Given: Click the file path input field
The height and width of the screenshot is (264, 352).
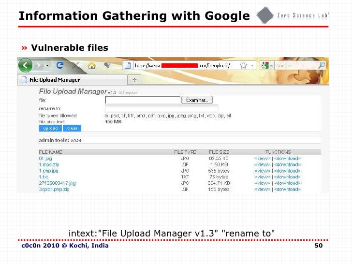Looking at the screenshot, I should click(x=143, y=100).
